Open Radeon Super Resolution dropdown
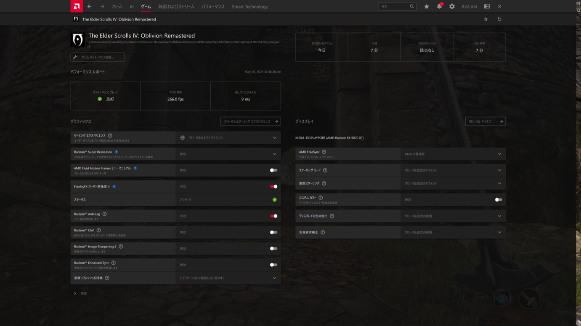Viewport: 581px width, 326px height. [228, 154]
